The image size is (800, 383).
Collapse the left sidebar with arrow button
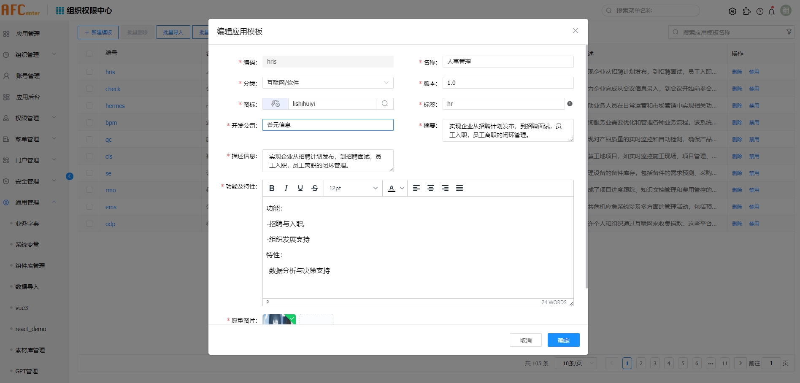(70, 176)
